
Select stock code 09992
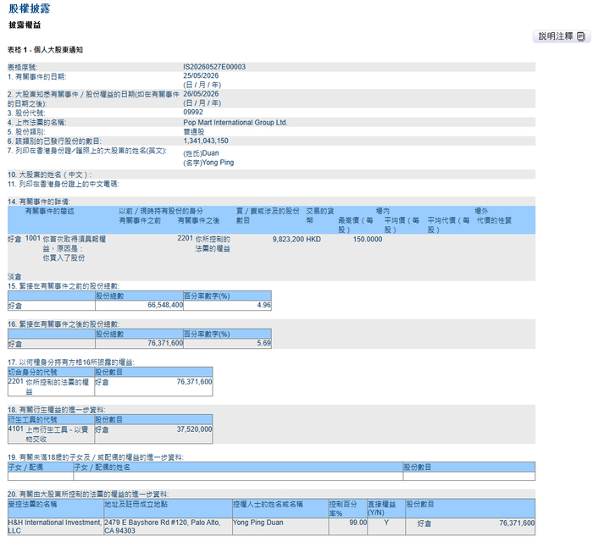coord(193,113)
